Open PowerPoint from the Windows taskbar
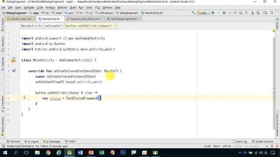The height and width of the screenshot is (157, 280). tap(91, 153)
